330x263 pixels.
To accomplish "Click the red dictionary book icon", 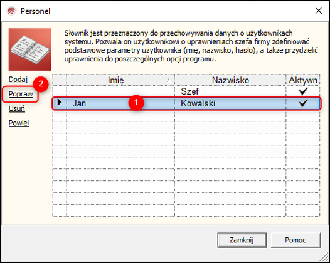I will point(29,49).
